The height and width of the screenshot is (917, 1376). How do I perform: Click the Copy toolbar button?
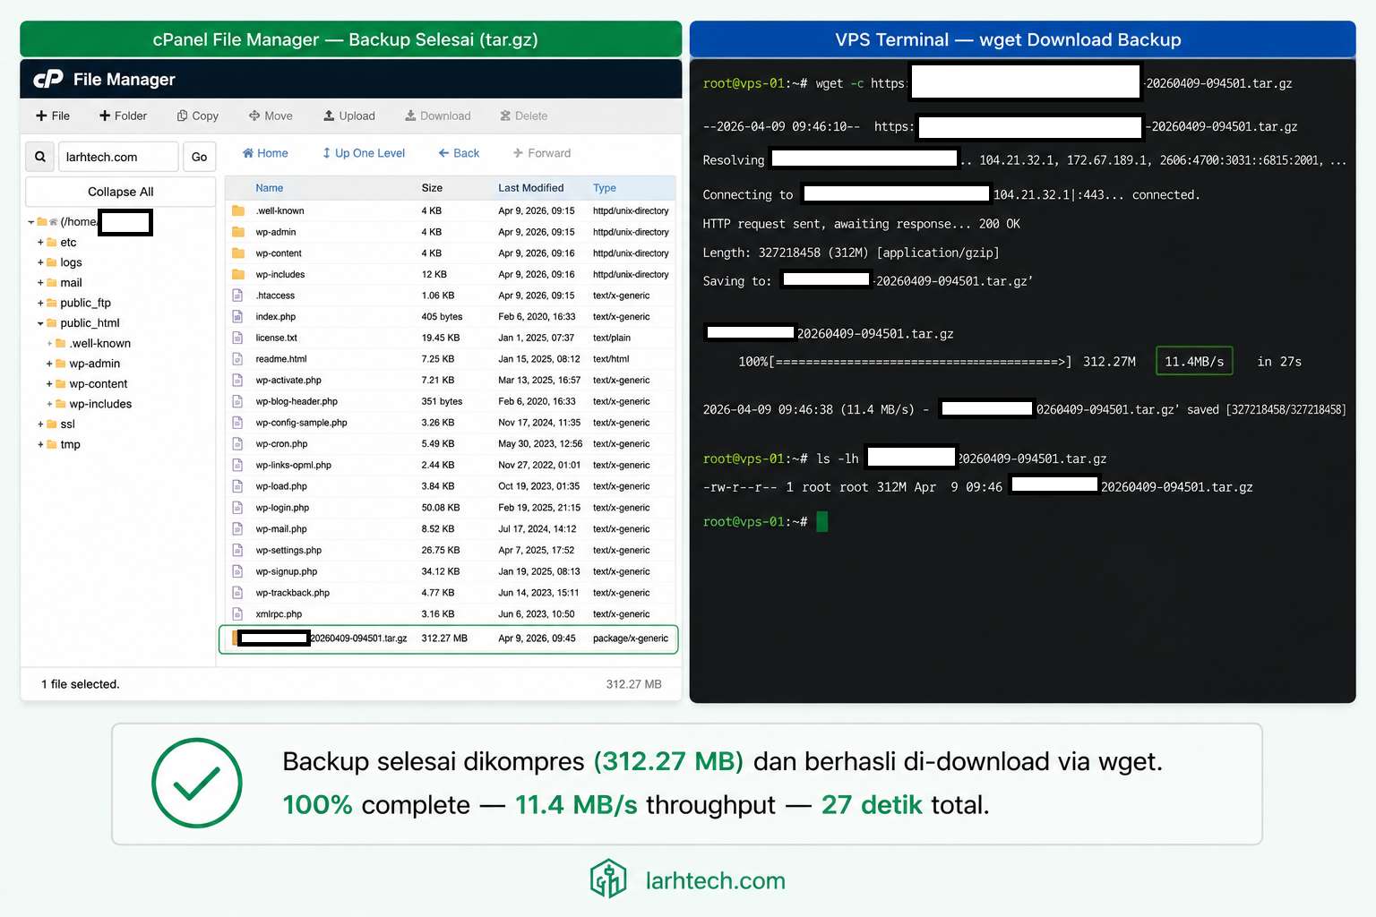click(198, 116)
